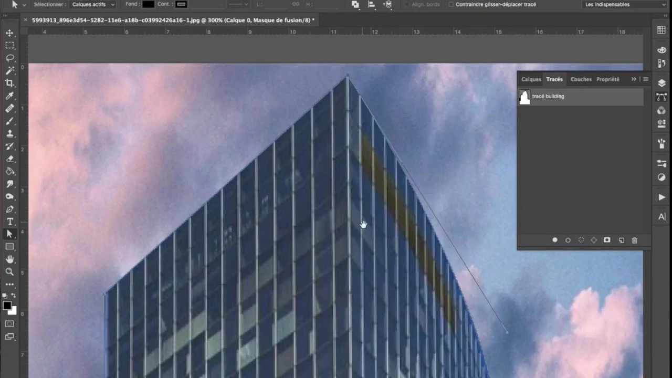This screenshot has height=378, width=672.
Task: Select the History Brush tool
Action: tap(9, 146)
